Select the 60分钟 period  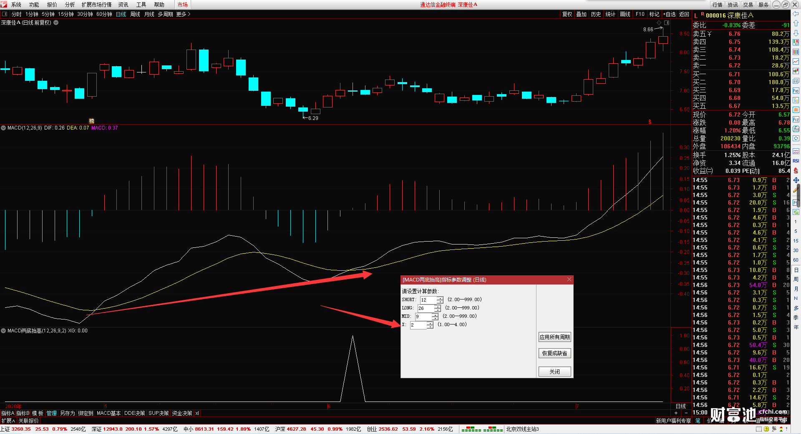104,14
